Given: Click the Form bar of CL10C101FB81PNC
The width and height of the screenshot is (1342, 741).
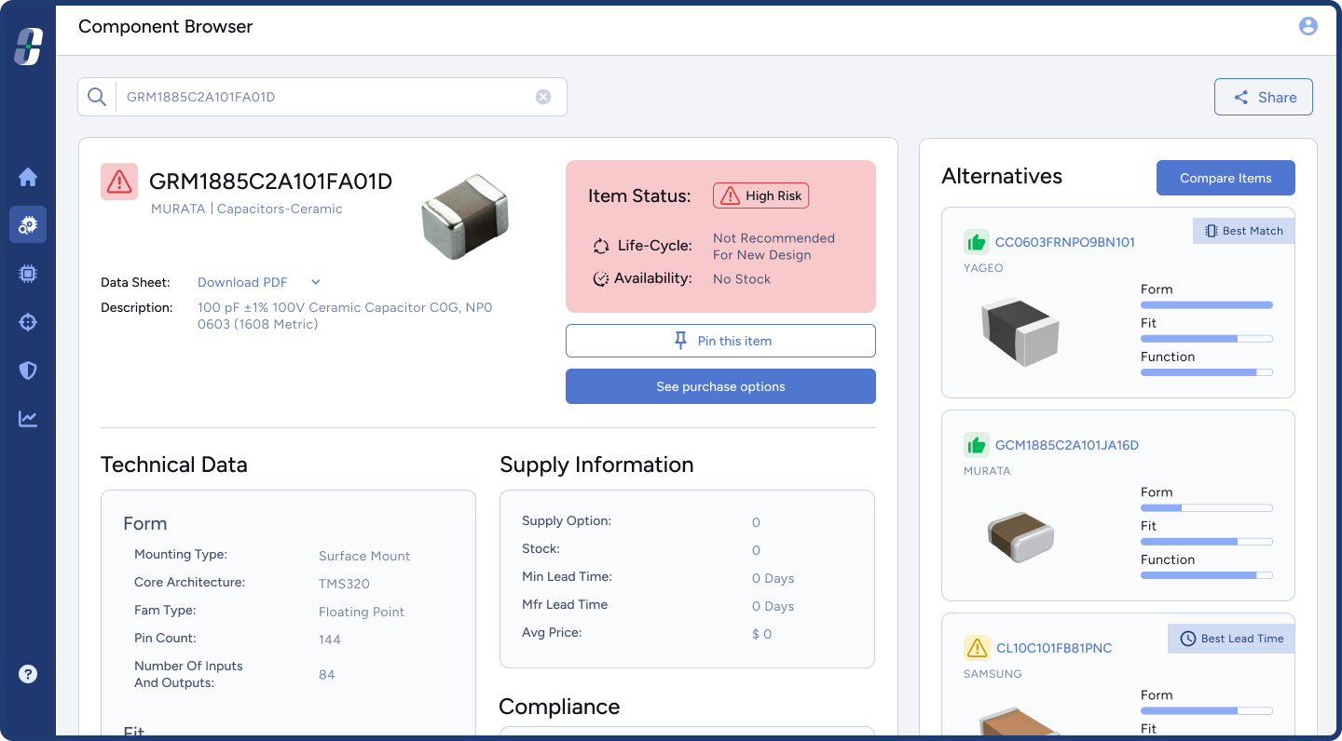Looking at the screenshot, I should (1207, 710).
